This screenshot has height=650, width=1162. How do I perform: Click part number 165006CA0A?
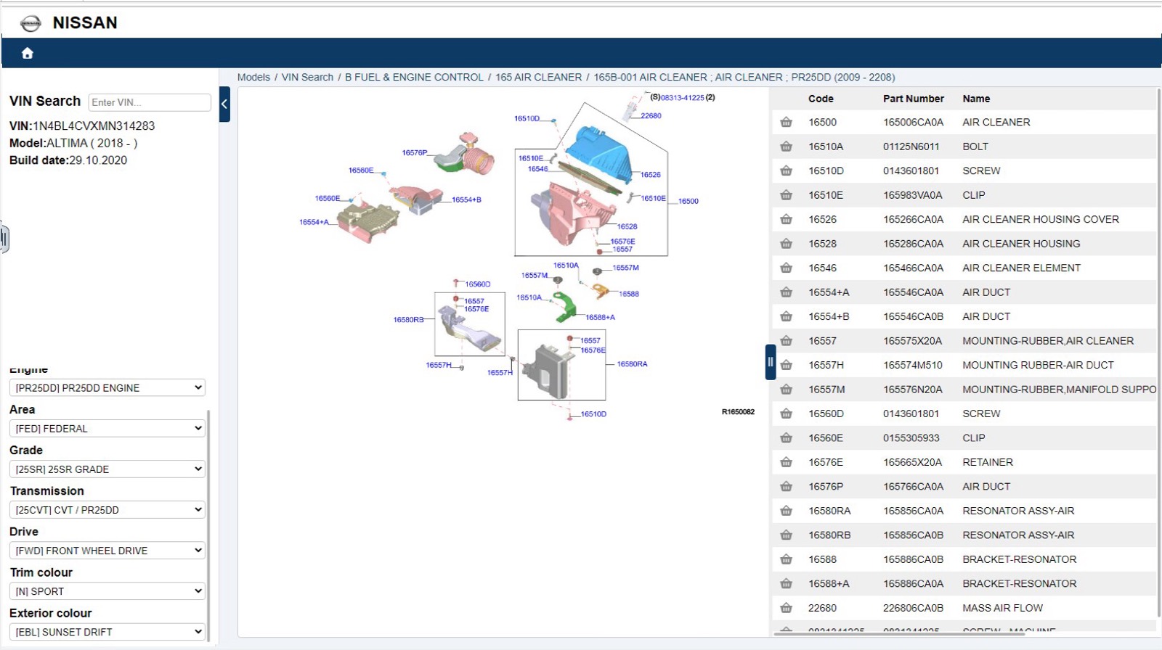click(x=914, y=123)
